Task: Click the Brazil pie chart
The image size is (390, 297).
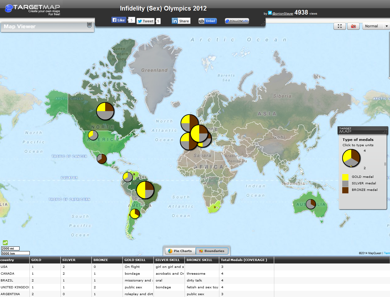Action: point(145,190)
